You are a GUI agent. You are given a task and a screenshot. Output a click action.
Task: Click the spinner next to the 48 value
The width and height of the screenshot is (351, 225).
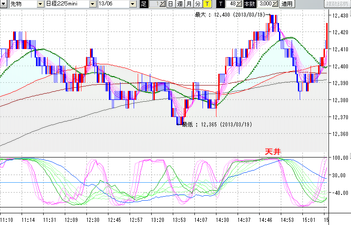(240, 4)
